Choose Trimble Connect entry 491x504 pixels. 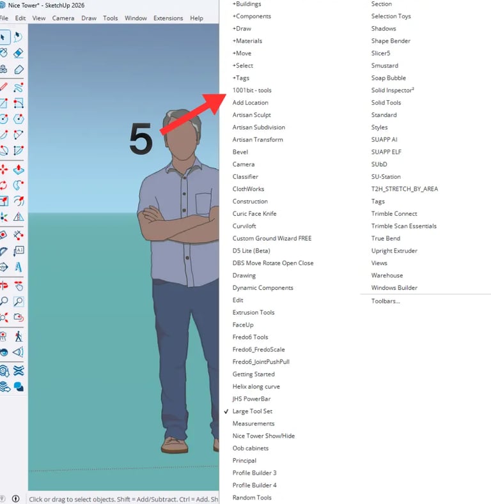394,214
